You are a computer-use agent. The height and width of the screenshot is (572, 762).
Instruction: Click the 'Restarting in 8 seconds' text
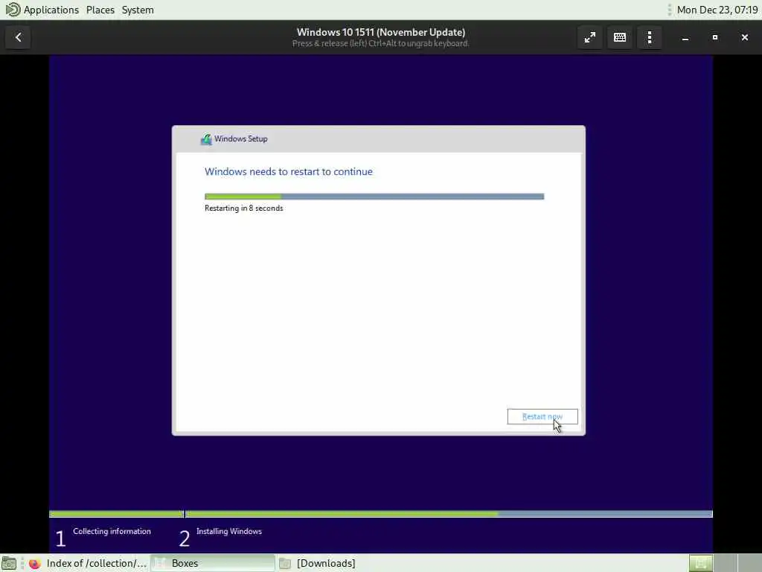tap(244, 209)
